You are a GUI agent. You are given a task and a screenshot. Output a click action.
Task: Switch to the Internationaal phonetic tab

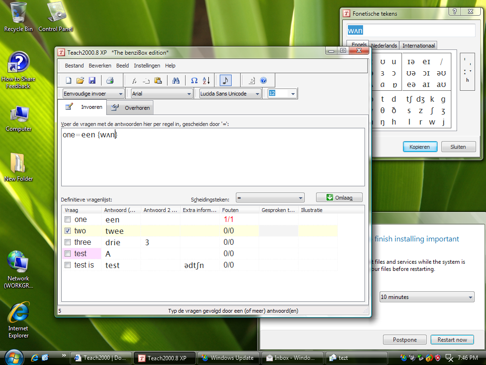pyautogui.click(x=419, y=46)
